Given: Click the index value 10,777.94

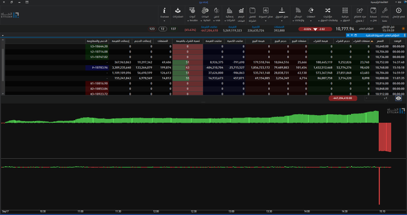Looking at the screenshot, I should pos(345,29).
